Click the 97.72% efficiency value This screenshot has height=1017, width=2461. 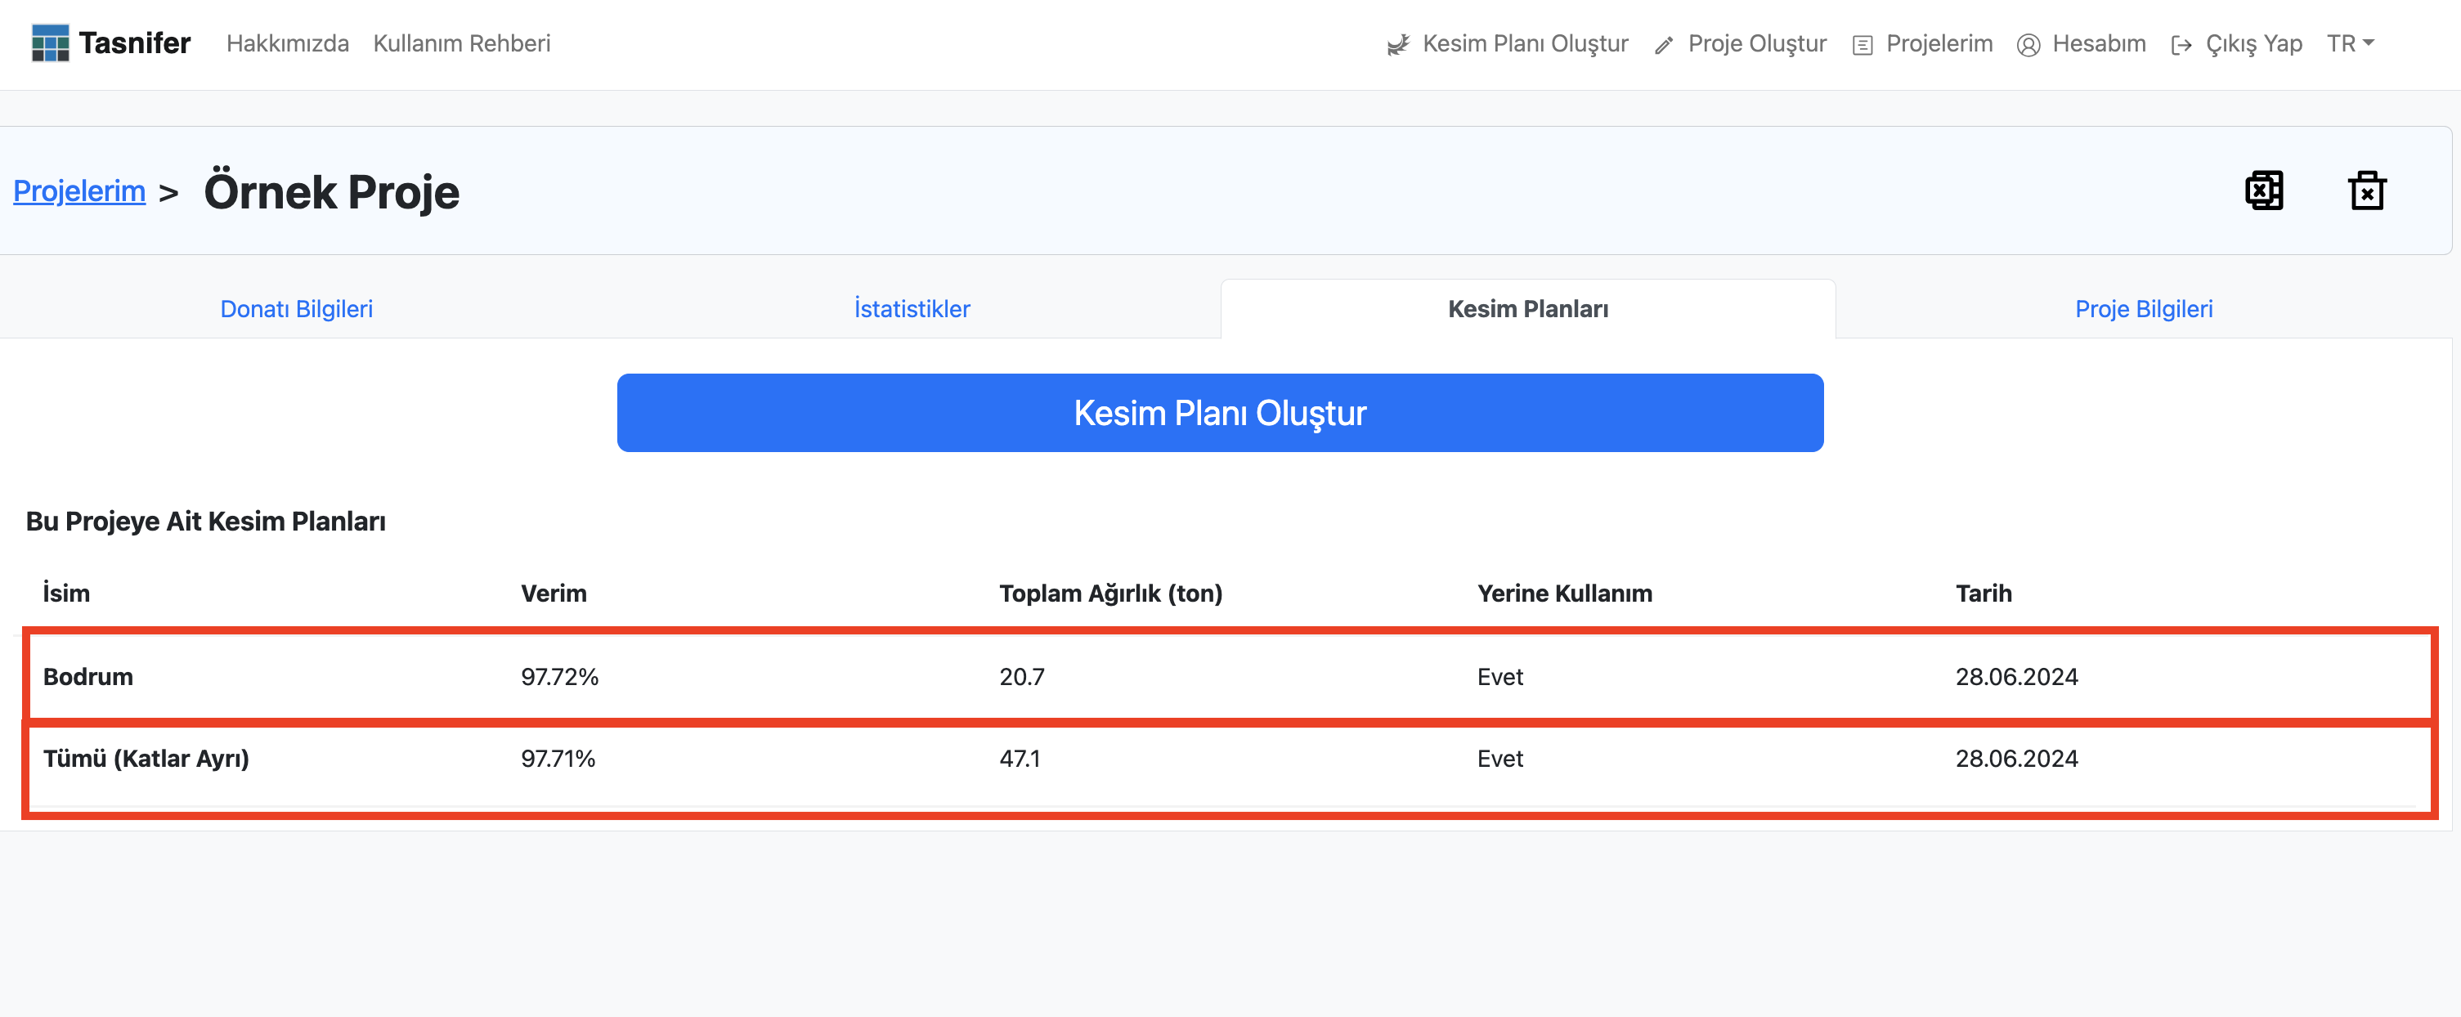click(559, 677)
